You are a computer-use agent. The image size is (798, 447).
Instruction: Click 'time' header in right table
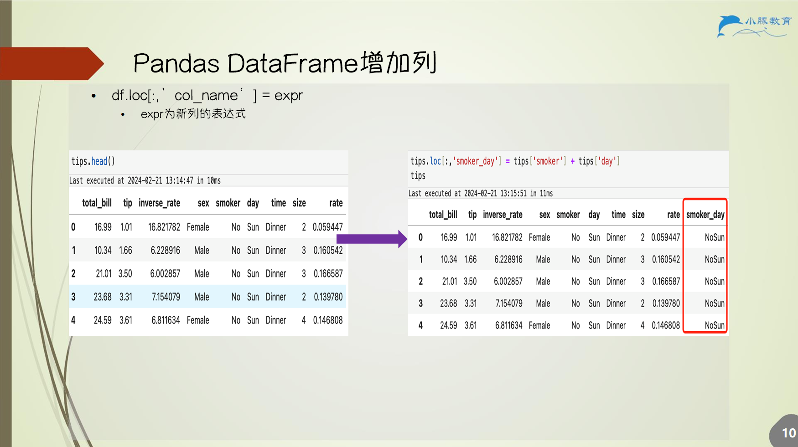tap(618, 215)
